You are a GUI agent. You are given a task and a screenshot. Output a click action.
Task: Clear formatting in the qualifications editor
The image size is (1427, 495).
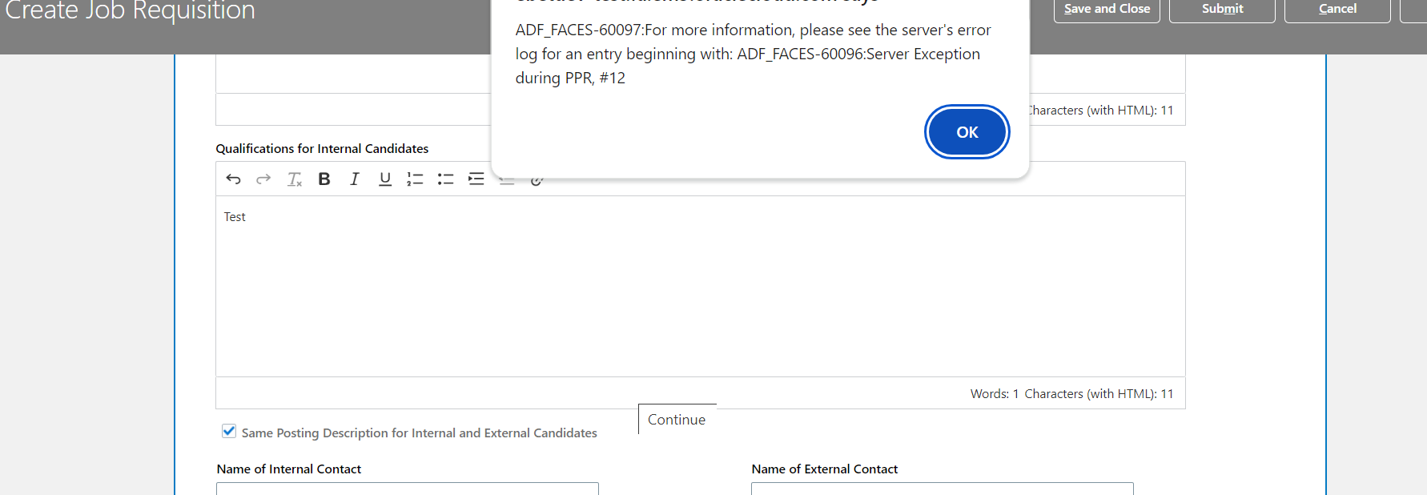click(294, 179)
